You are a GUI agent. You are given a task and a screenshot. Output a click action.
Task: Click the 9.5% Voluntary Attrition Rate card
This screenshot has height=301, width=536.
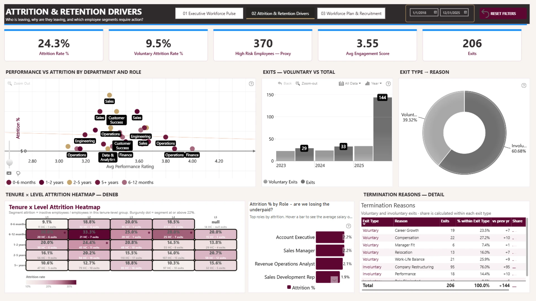(x=158, y=45)
